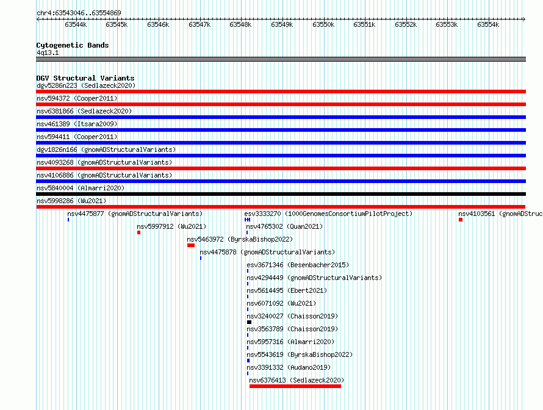This screenshot has width=543, height=410.
Task: Select the nsv4103561 variant label
Action: [500, 214]
